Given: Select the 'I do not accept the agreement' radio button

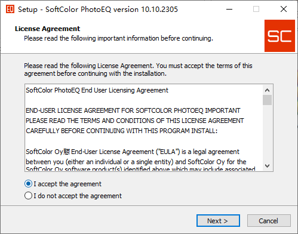Looking at the screenshot, I should pos(28,196).
